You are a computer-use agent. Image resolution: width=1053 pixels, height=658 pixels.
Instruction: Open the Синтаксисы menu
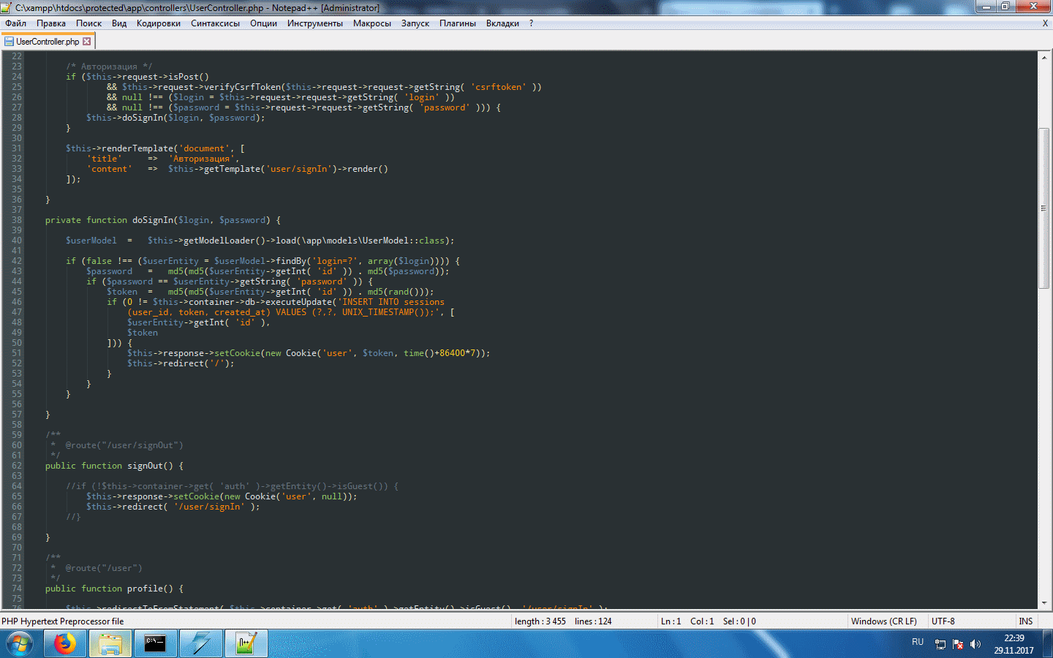(215, 23)
